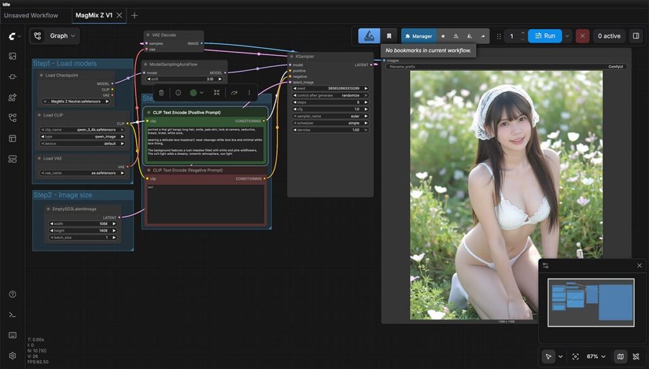Toggle the right side panel button

pos(636,36)
